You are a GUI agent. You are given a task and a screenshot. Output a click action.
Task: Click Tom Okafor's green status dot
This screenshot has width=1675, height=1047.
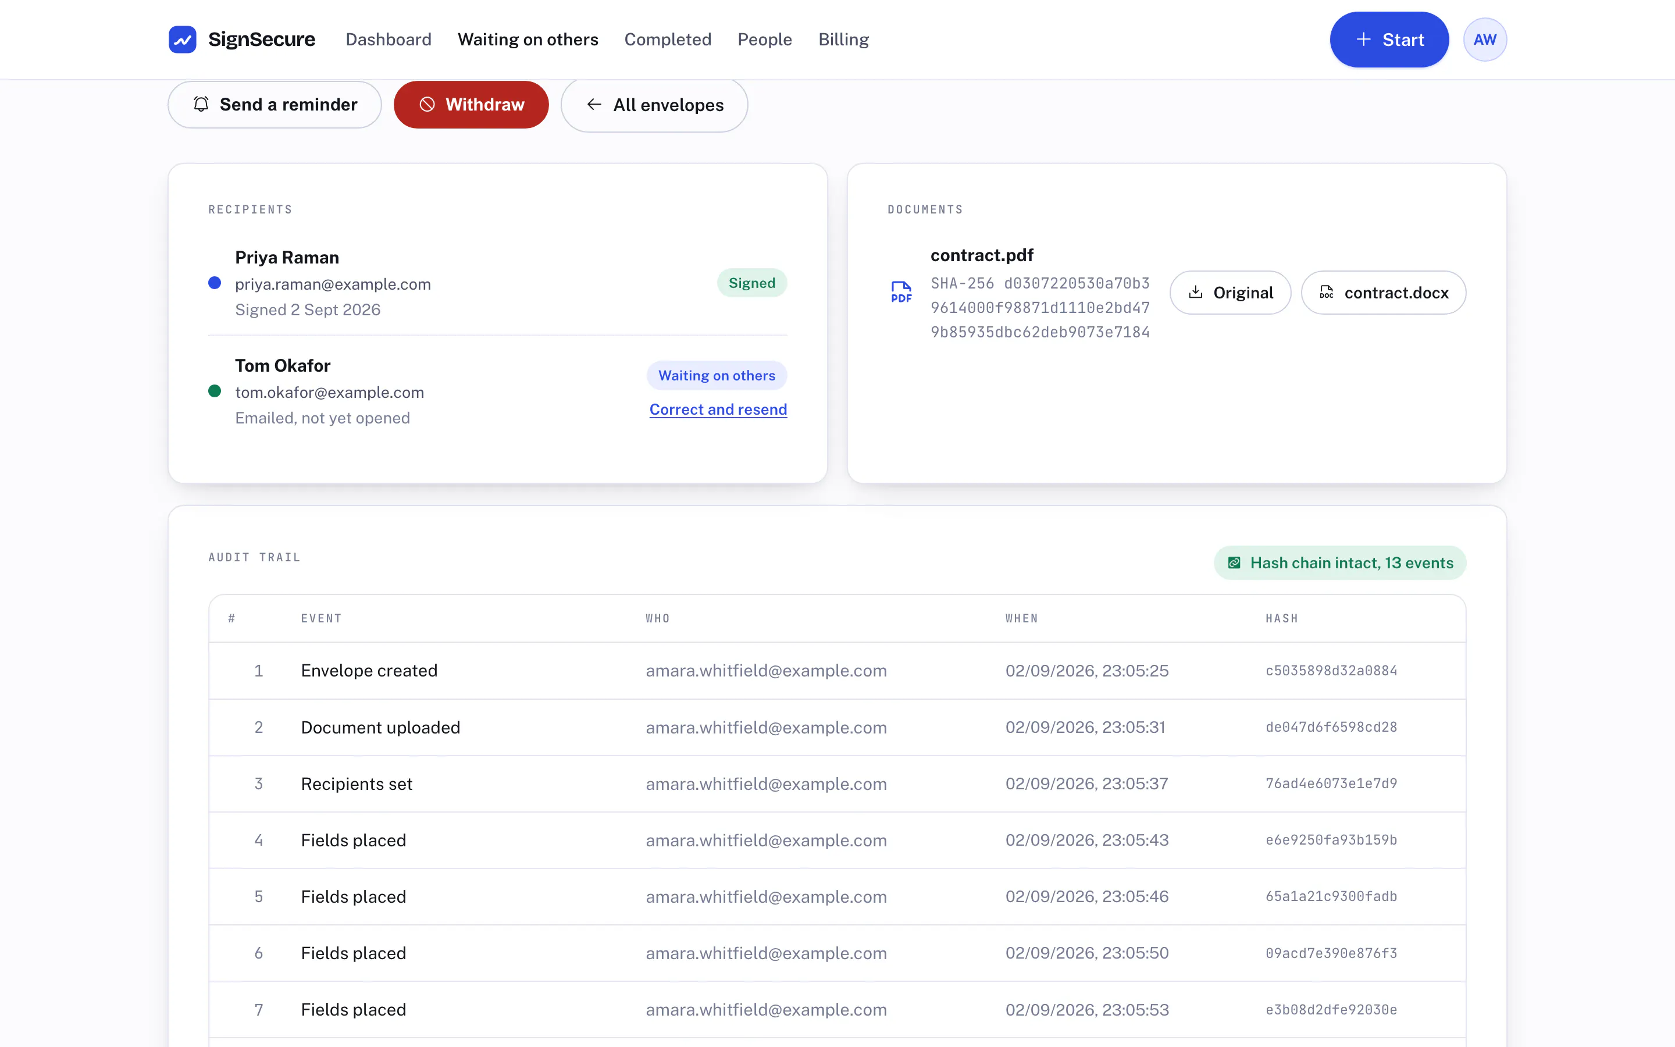pos(215,391)
